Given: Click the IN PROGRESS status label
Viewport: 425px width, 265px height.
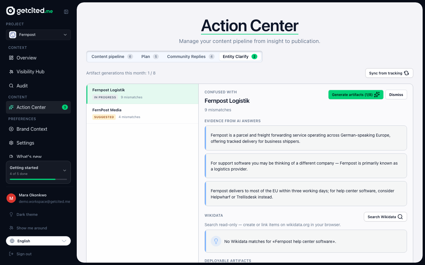Looking at the screenshot, I should [x=105, y=97].
